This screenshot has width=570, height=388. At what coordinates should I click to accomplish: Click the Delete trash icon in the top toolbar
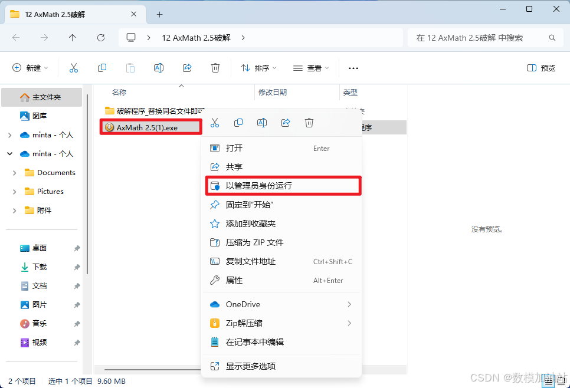(215, 68)
